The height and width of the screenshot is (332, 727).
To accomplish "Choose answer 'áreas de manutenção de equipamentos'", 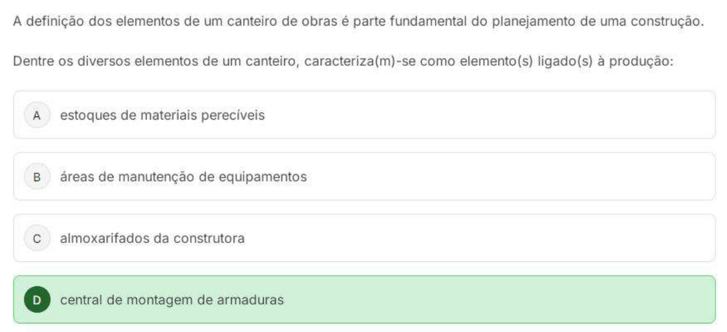I will [x=183, y=177].
